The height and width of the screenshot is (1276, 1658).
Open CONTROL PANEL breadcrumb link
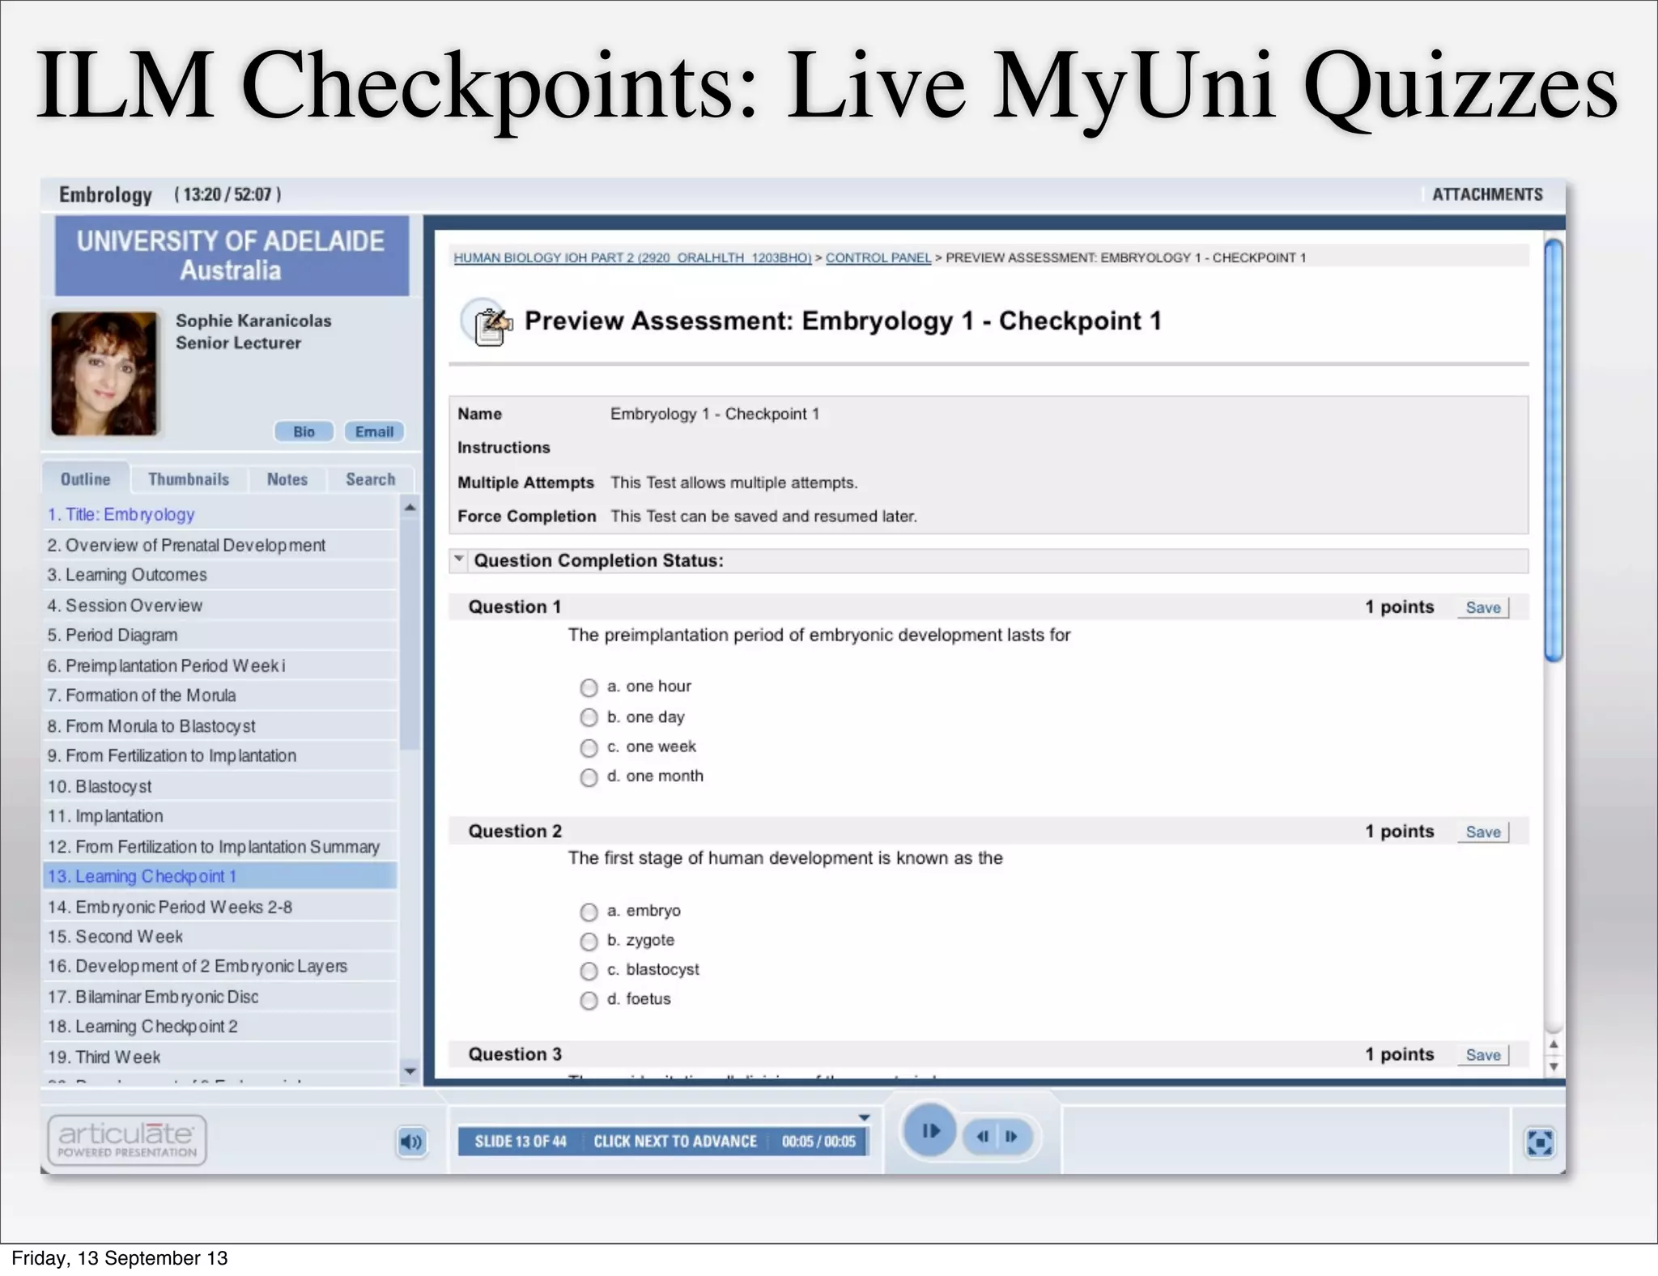878,257
